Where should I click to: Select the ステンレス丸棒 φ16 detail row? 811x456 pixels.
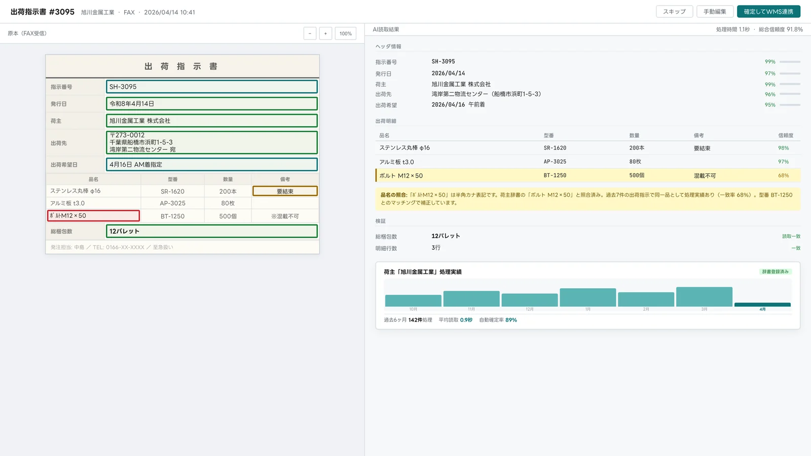point(588,148)
